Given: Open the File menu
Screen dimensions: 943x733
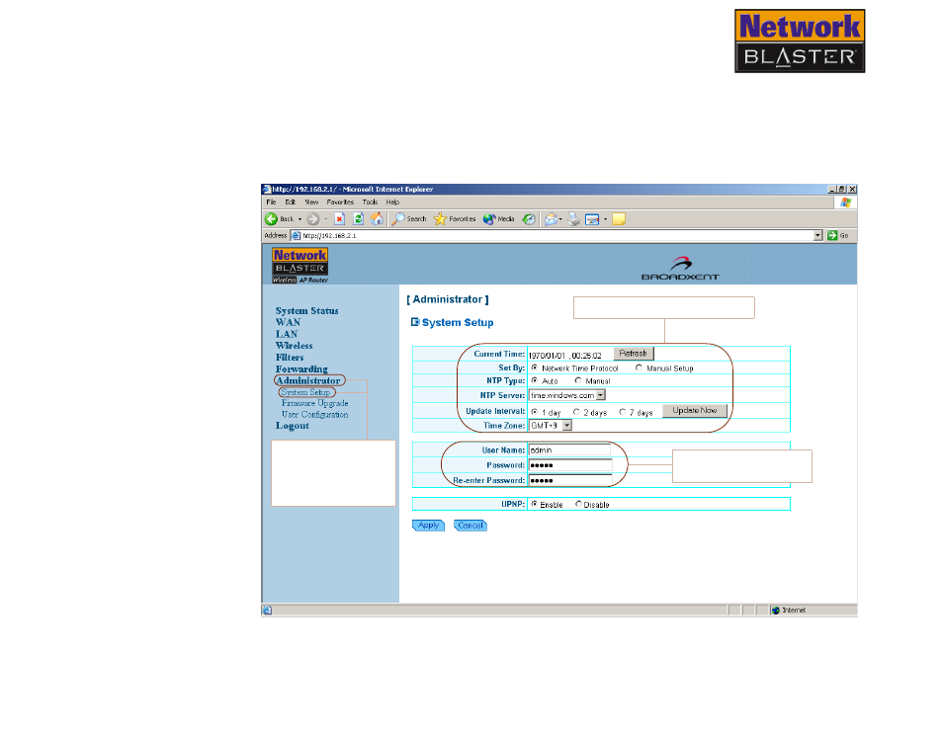Looking at the screenshot, I should [x=271, y=203].
